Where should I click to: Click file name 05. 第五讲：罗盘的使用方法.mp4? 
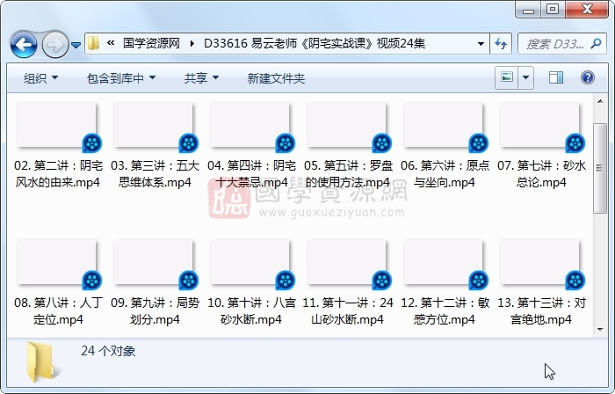pos(348,174)
